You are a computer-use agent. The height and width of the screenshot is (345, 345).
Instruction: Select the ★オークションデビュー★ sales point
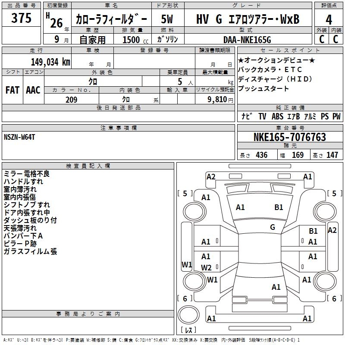click(276, 60)
